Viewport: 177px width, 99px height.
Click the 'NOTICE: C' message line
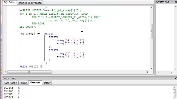[12, 94]
